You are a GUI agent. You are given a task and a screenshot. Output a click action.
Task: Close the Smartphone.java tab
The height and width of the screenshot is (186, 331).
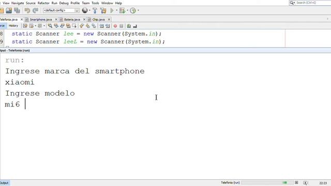pos(56,20)
